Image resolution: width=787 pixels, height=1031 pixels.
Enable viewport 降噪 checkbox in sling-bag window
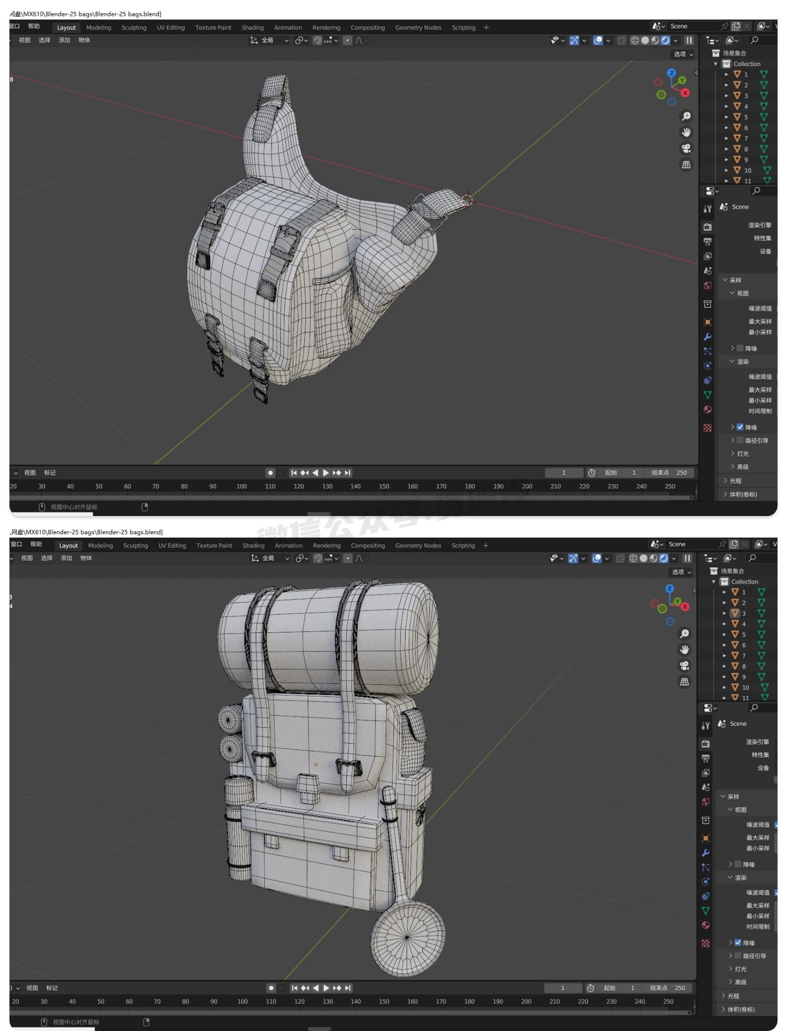point(740,348)
